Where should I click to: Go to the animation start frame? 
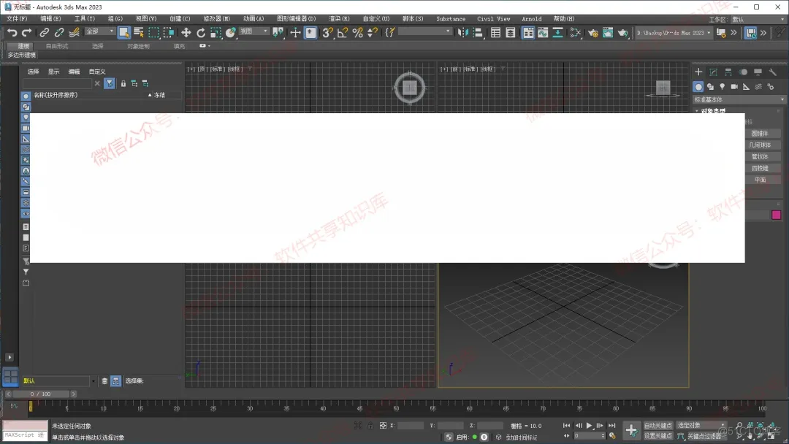[567, 426]
